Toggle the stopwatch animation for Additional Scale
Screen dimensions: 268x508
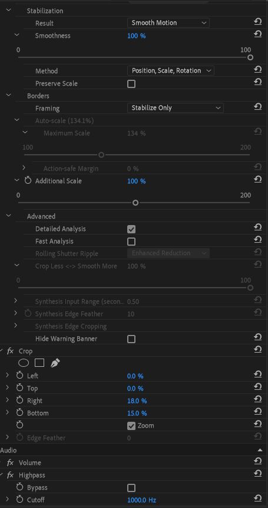click(28, 181)
